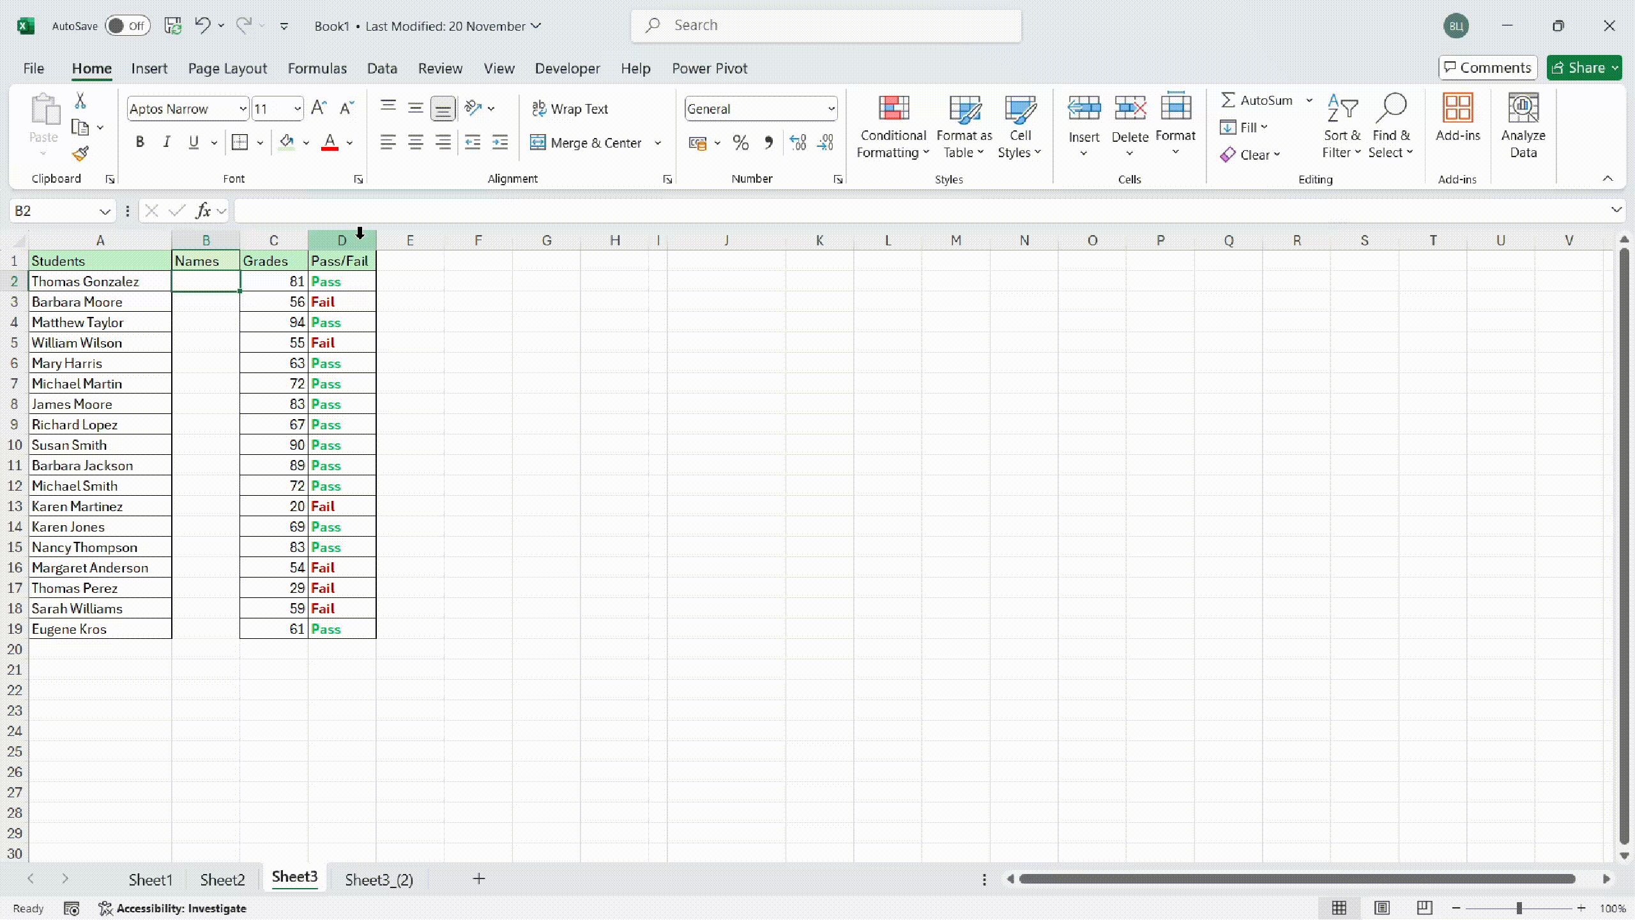The height and width of the screenshot is (920, 1635).
Task: Toggle the AutoSave switch
Action: 127,26
